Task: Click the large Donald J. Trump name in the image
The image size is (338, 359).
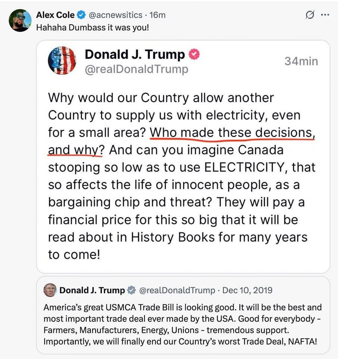Action: click(135, 55)
